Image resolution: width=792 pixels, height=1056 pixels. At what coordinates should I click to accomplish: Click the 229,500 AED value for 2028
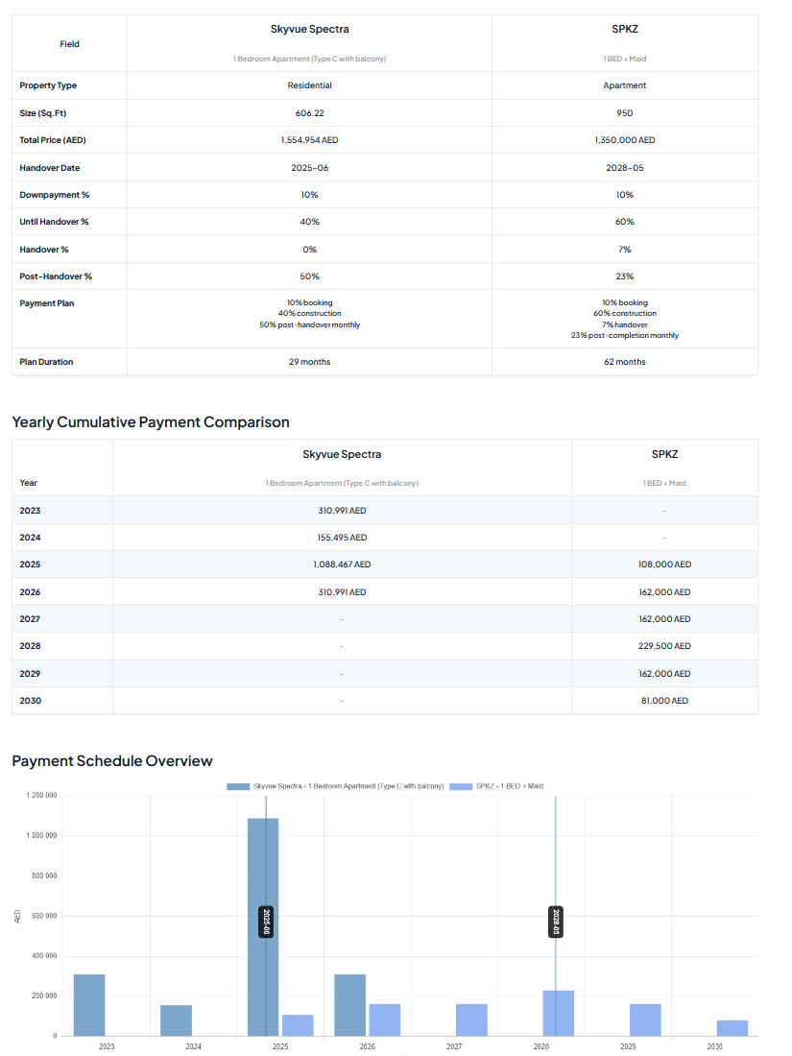click(664, 646)
